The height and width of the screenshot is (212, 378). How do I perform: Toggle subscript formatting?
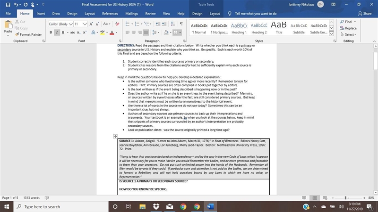coord(78,32)
